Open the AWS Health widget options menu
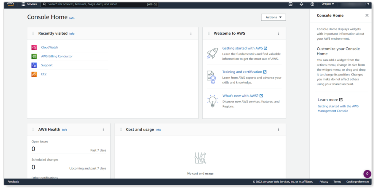The width and height of the screenshot is (374, 188). click(103, 129)
